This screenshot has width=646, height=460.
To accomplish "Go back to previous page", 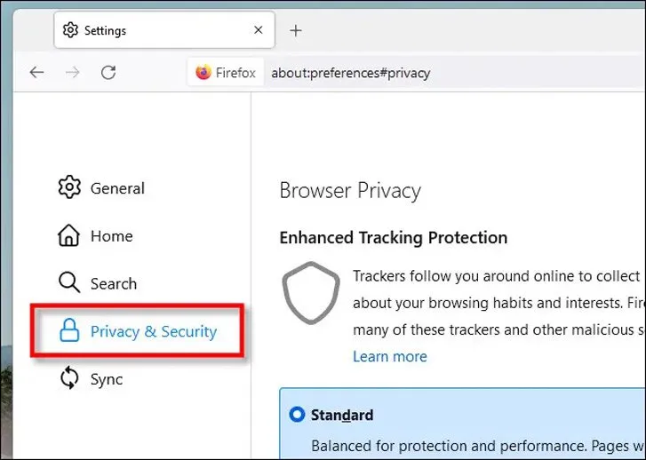I will pos(36,73).
